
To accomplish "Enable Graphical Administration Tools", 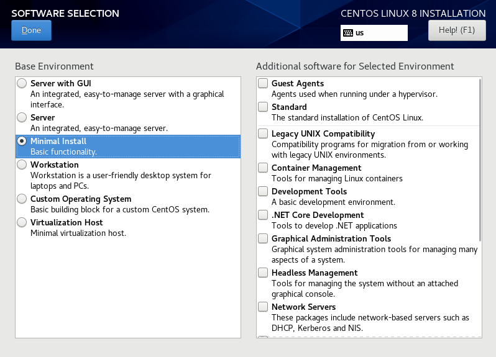I will tap(264, 238).
